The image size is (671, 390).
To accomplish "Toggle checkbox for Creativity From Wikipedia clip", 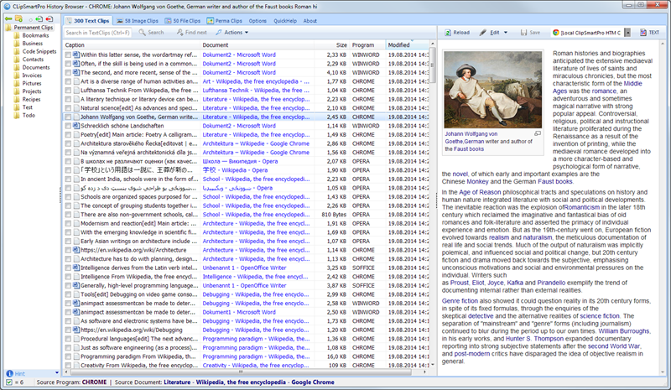I will pyautogui.click(x=69, y=366).
